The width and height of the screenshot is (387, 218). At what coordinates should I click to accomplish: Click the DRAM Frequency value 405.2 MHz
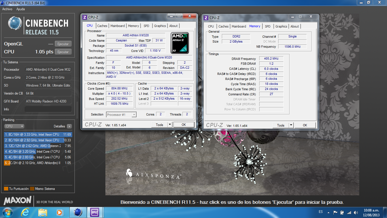tap(271, 59)
